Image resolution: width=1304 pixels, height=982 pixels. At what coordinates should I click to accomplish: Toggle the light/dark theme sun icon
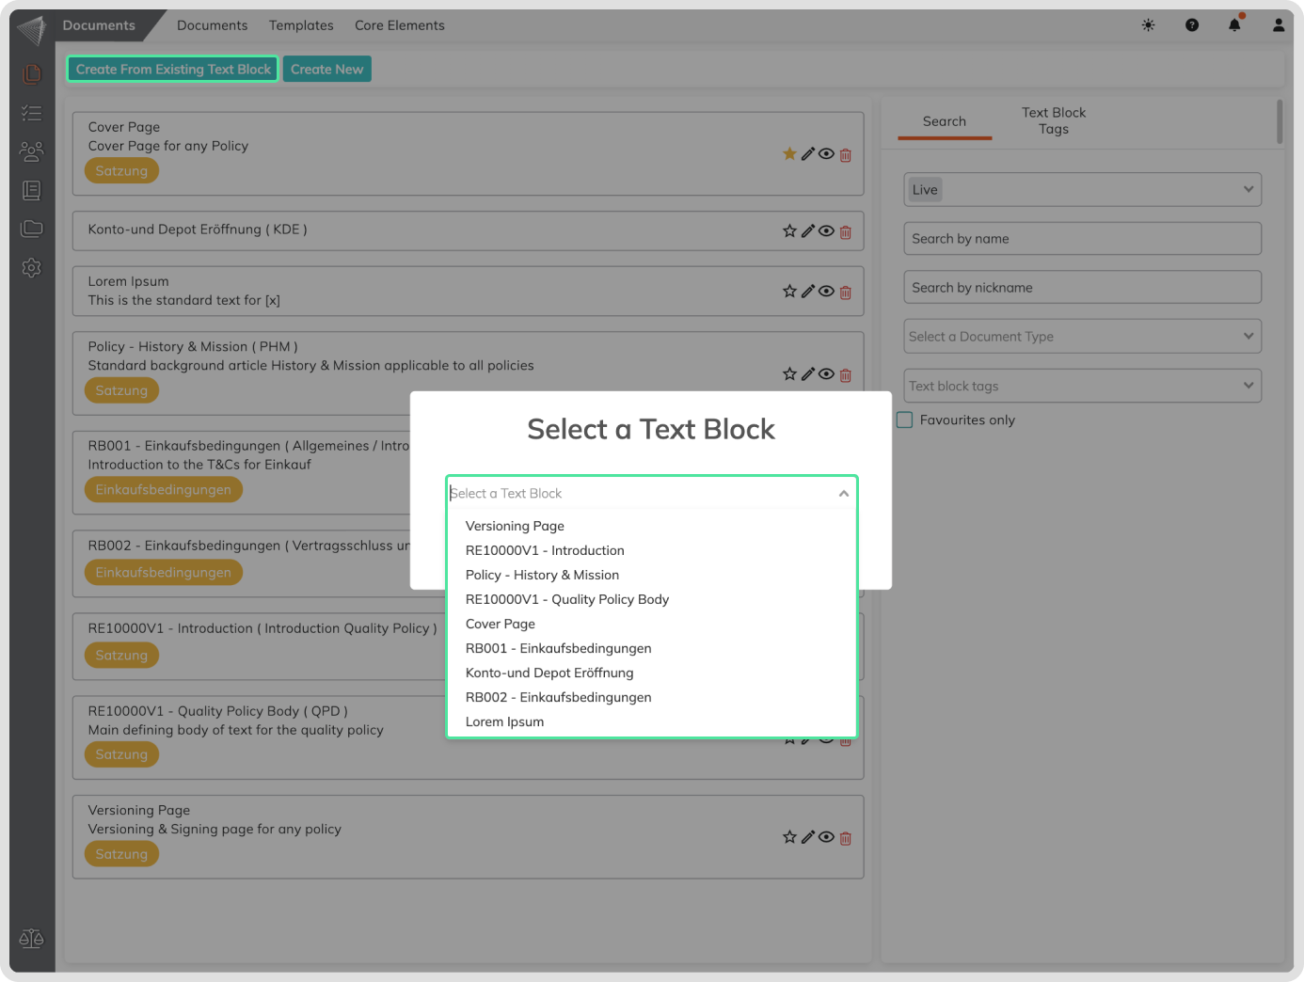pos(1148,25)
